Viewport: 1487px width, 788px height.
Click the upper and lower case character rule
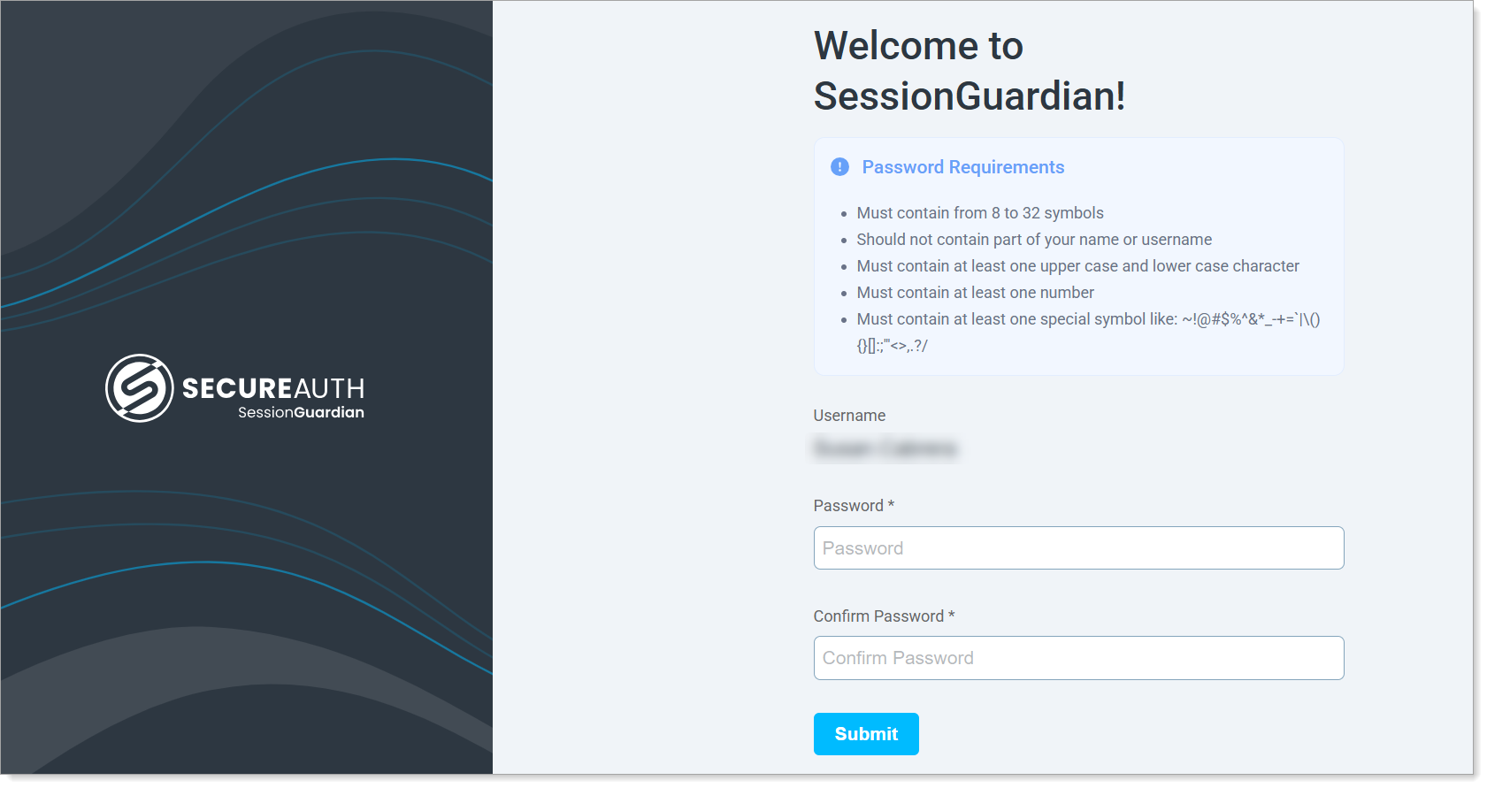1077,266
